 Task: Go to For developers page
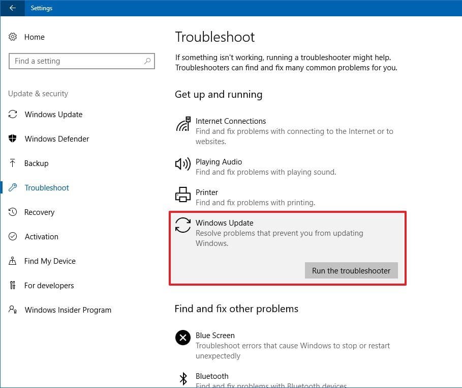[49, 286]
